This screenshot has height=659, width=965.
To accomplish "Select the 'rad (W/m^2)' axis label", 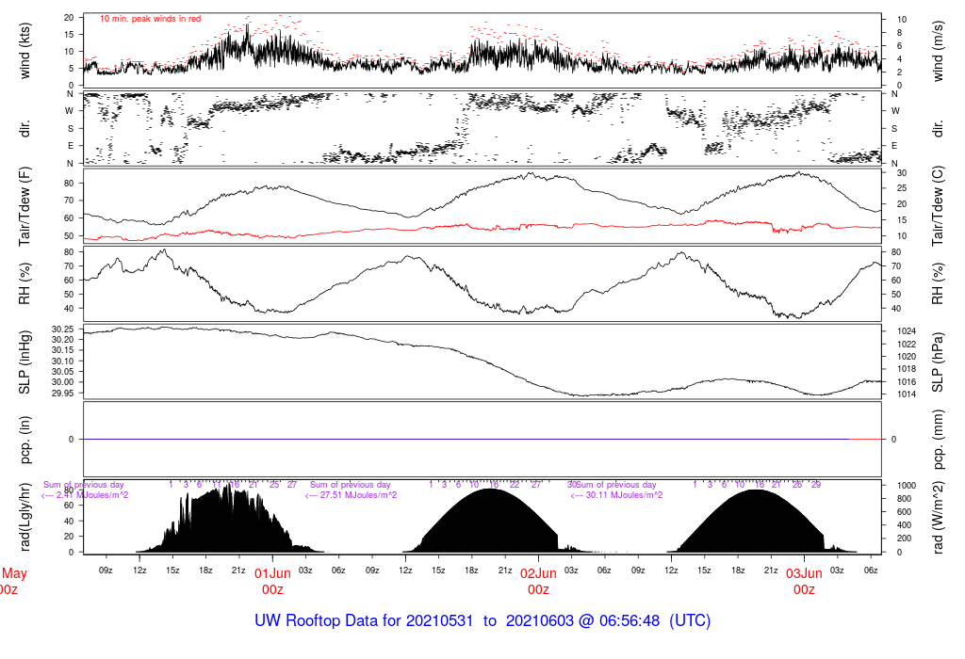I will coord(938,517).
